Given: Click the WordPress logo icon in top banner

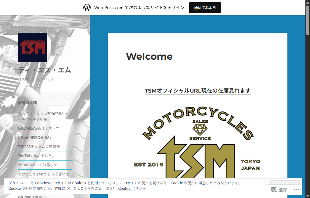Looking at the screenshot, I should coord(87,8).
